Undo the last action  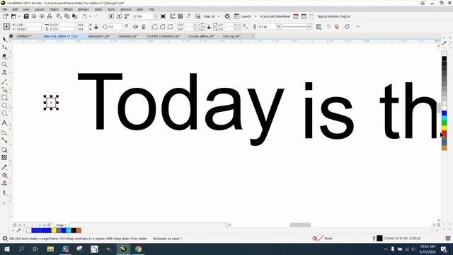tap(85, 16)
